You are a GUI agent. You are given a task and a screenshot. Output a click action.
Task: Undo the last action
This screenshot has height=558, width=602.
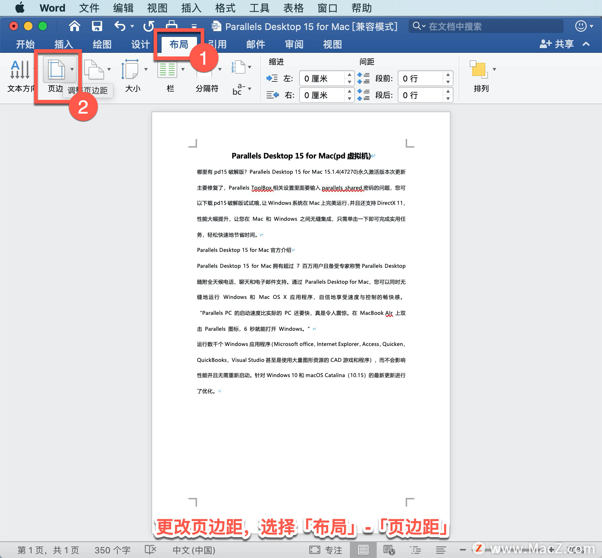pyautogui.click(x=120, y=26)
